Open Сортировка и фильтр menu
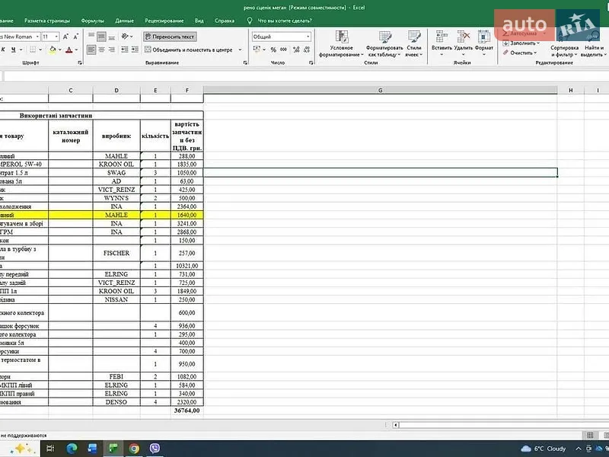 coord(564,51)
